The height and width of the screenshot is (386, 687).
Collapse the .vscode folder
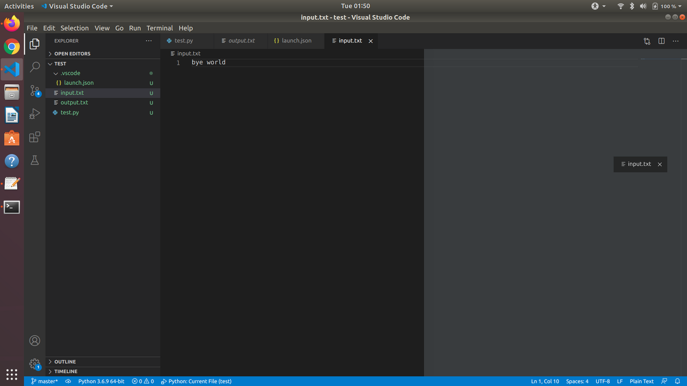click(103, 73)
